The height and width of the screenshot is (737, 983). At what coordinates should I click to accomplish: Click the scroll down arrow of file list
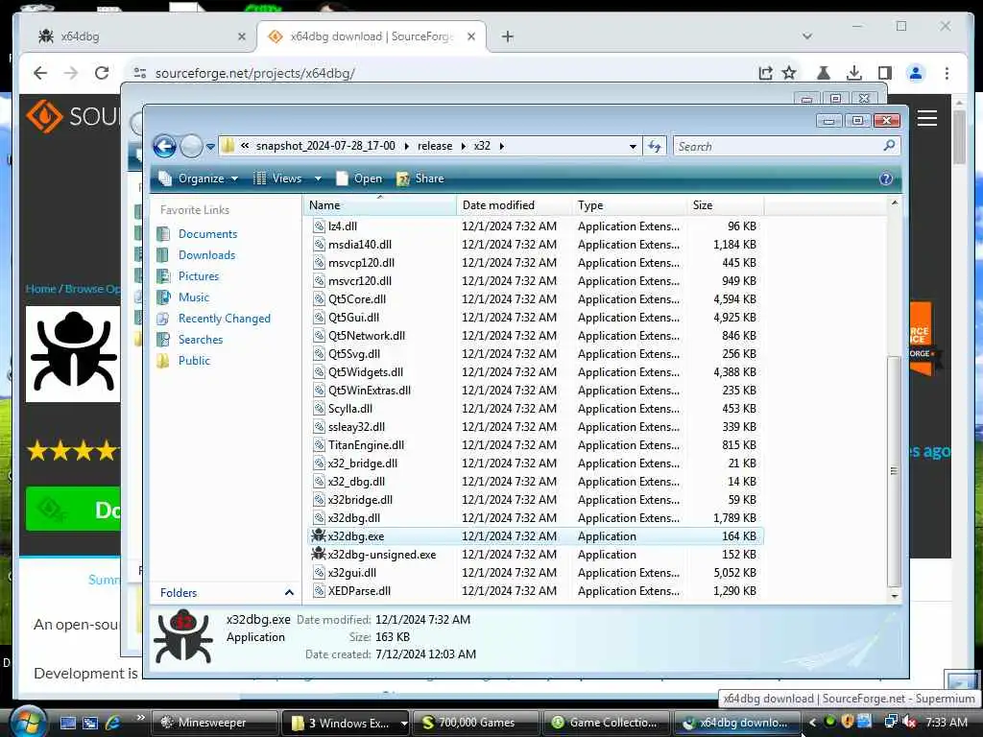895,596
